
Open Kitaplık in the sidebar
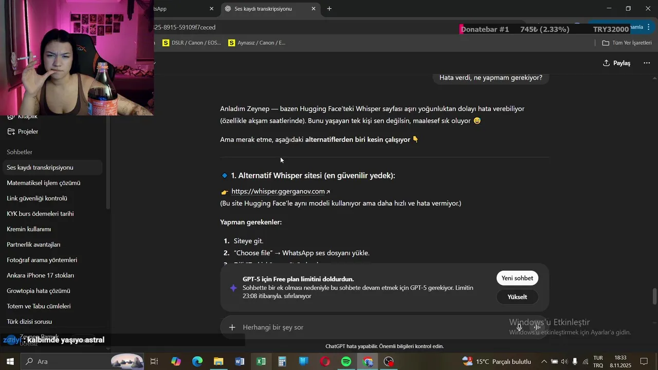coord(51,117)
